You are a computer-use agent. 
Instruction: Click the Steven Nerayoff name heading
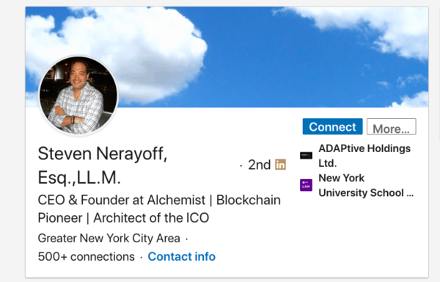click(103, 153)
